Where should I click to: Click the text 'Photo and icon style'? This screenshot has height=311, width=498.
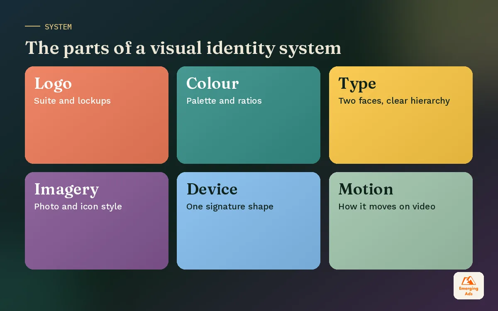click(78, 207)
